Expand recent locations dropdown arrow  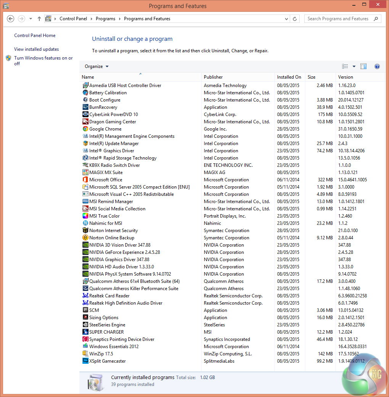pyautogui.click(x=31, y=19)
